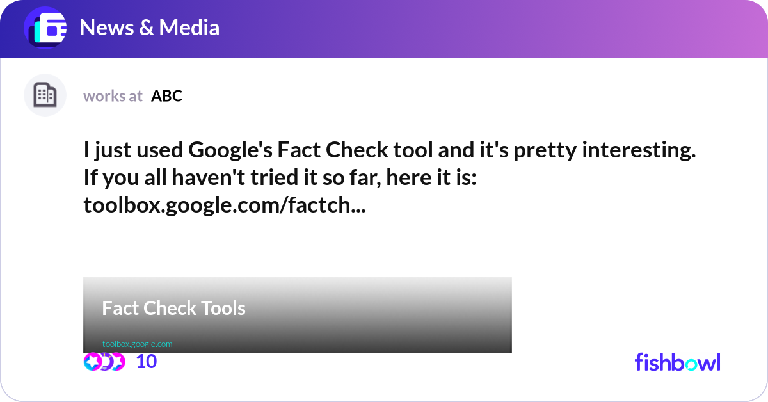This screenshot has width=768, height=402.
Task: Select the ABC company name
Action: [166, 95]
